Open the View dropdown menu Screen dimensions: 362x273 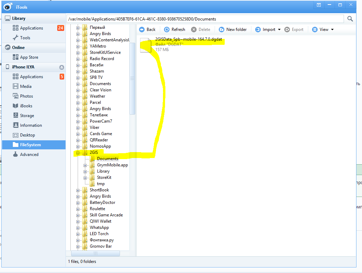(323, 30)
